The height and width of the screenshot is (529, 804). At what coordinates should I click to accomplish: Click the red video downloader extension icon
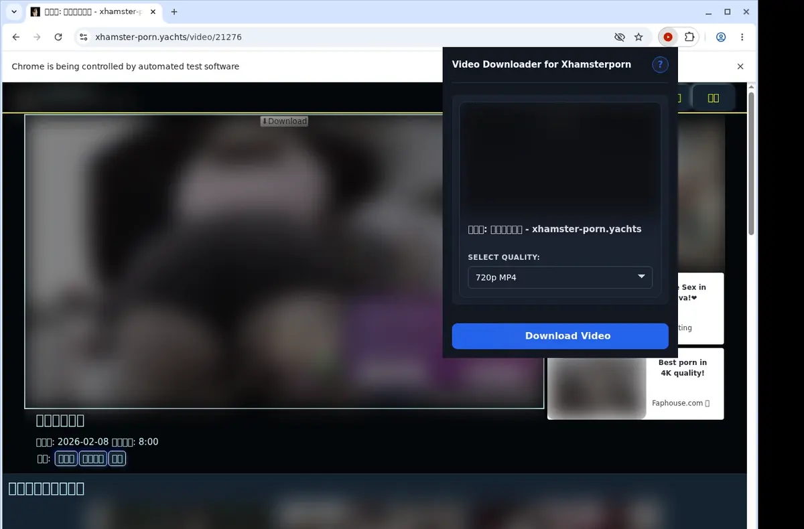tap(667, 37)
